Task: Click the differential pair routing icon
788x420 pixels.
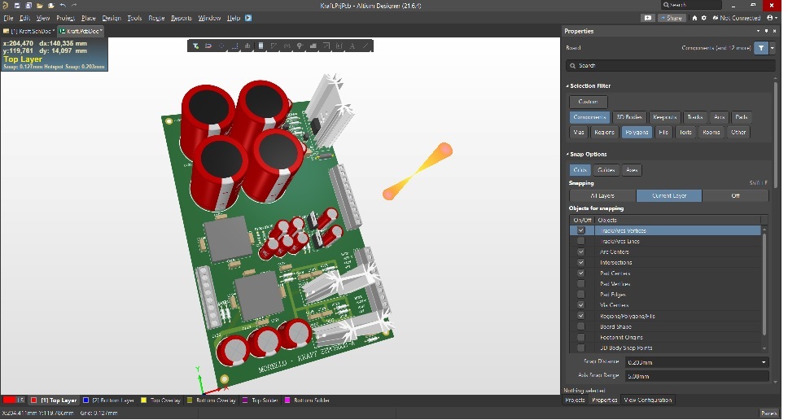Action: click(287, 46)
